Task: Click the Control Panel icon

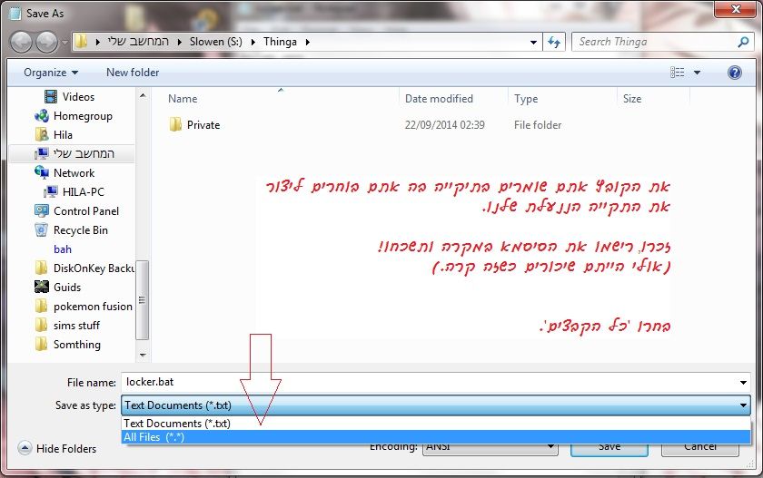Action: coord(42,210)
